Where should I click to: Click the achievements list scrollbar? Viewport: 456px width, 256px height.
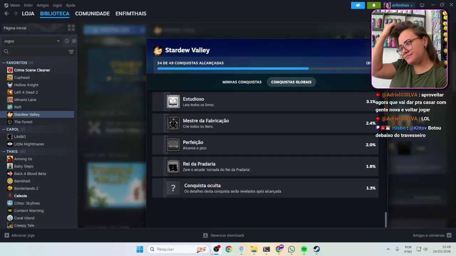click(386, 219)
